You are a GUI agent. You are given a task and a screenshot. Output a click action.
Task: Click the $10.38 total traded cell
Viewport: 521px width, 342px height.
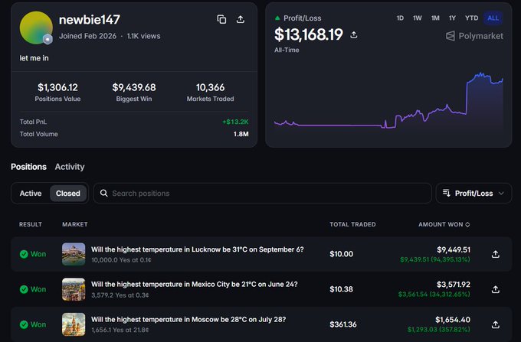click(341, 289)
